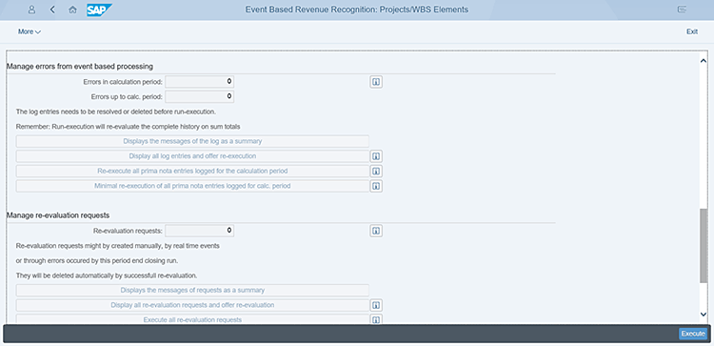The image size is (714, 346).
Task: Click the SAP logo
Action: [x=99, y=10]
